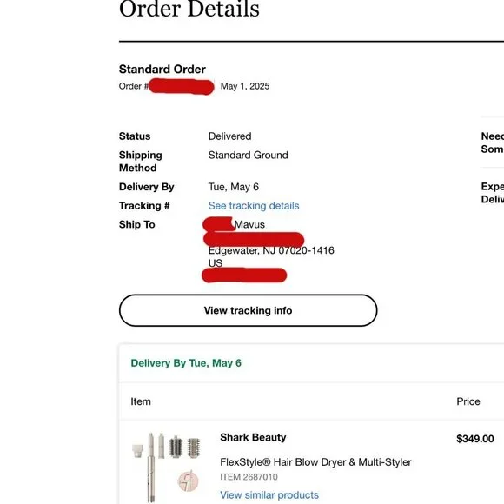Click the Price column header
This screenshot has height=504, width=504.
[x=468, y=401]
